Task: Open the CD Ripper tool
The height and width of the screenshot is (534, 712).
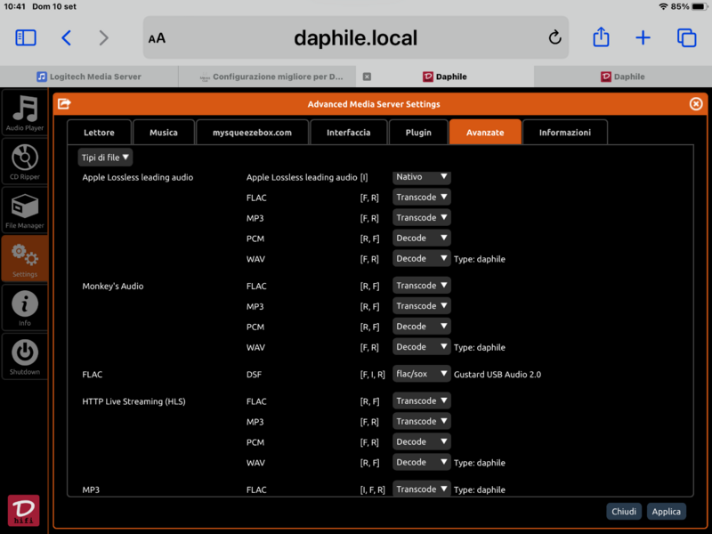Action: 25,162
